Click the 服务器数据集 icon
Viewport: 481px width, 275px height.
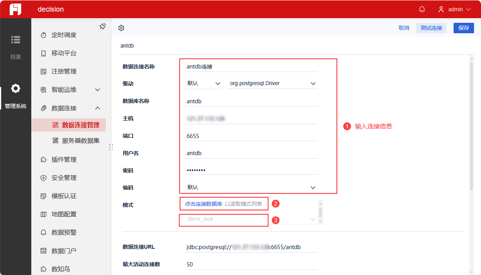click(x=55, y=140)
